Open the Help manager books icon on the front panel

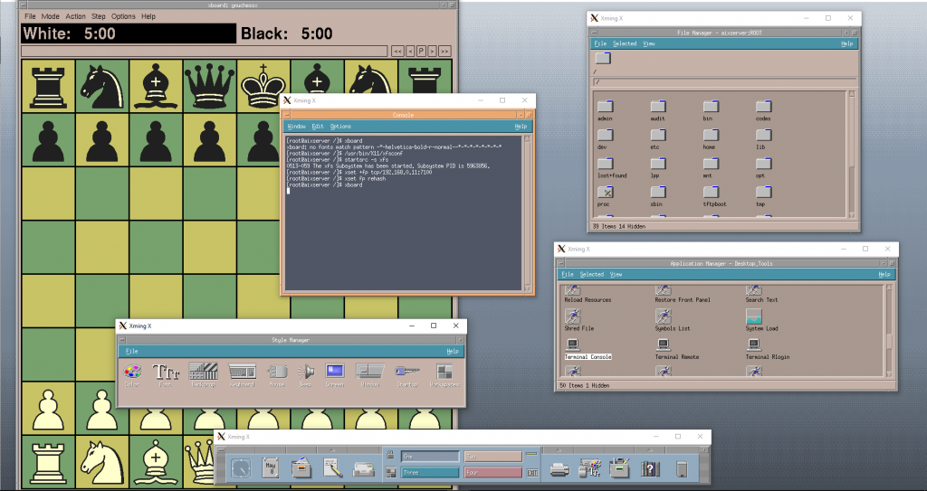pyautogui.click(x=650, y=469)
